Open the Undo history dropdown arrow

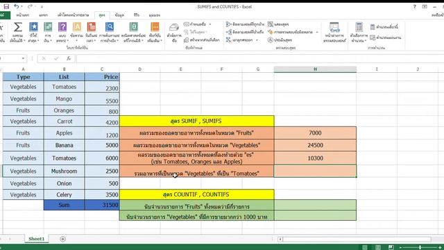22,6
